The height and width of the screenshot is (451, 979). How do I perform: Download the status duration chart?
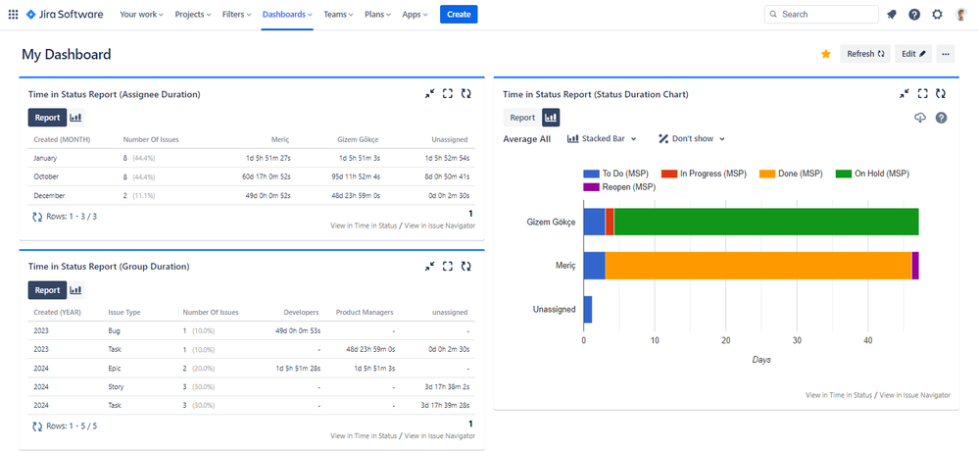click(918, 118)
